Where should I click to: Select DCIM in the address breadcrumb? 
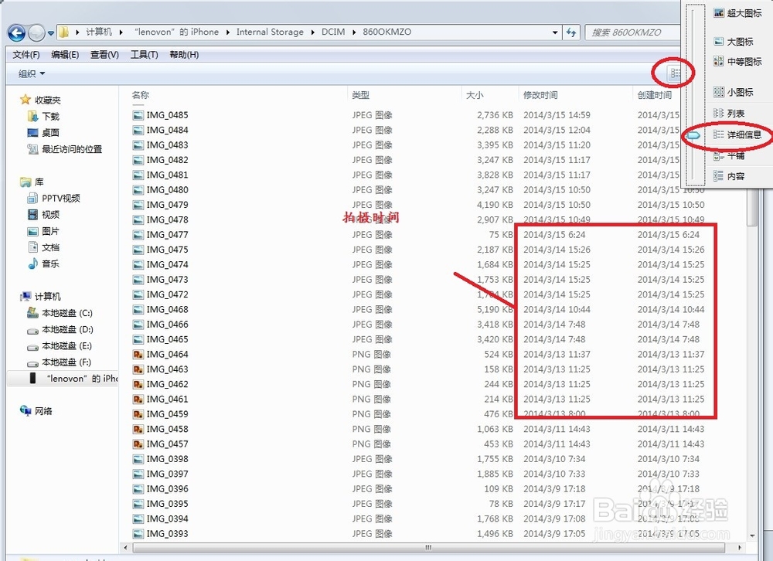tap(333, 32)
